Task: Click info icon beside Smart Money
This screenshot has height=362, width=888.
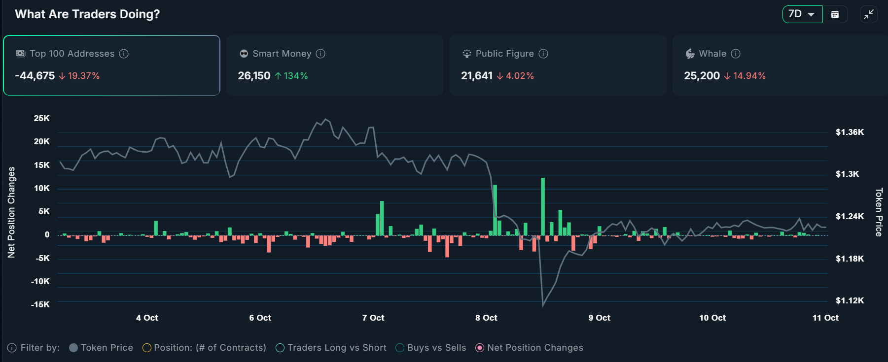Action: (x=320, y=54)
